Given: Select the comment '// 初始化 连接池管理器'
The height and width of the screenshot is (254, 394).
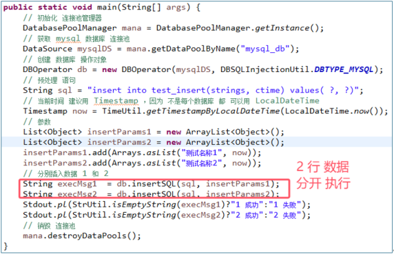Looking at the screenshot, I should click(62, 18).
